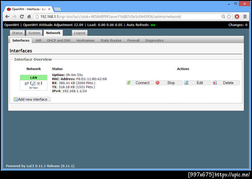Maximize the browser window

pos(236,3)
